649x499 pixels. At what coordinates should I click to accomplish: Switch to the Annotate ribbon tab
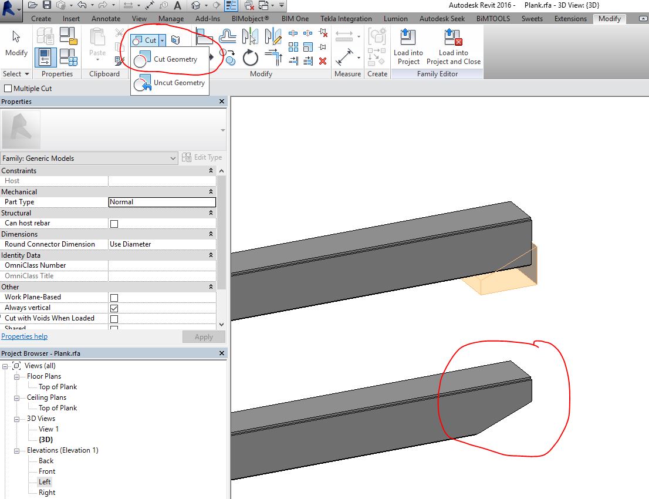[106, 18]
